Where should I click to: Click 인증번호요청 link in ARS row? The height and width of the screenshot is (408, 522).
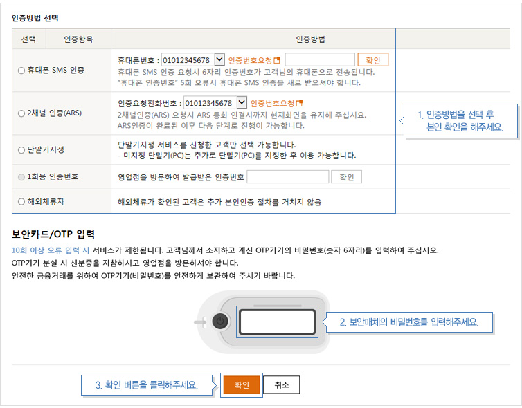[x=272, y=103]
